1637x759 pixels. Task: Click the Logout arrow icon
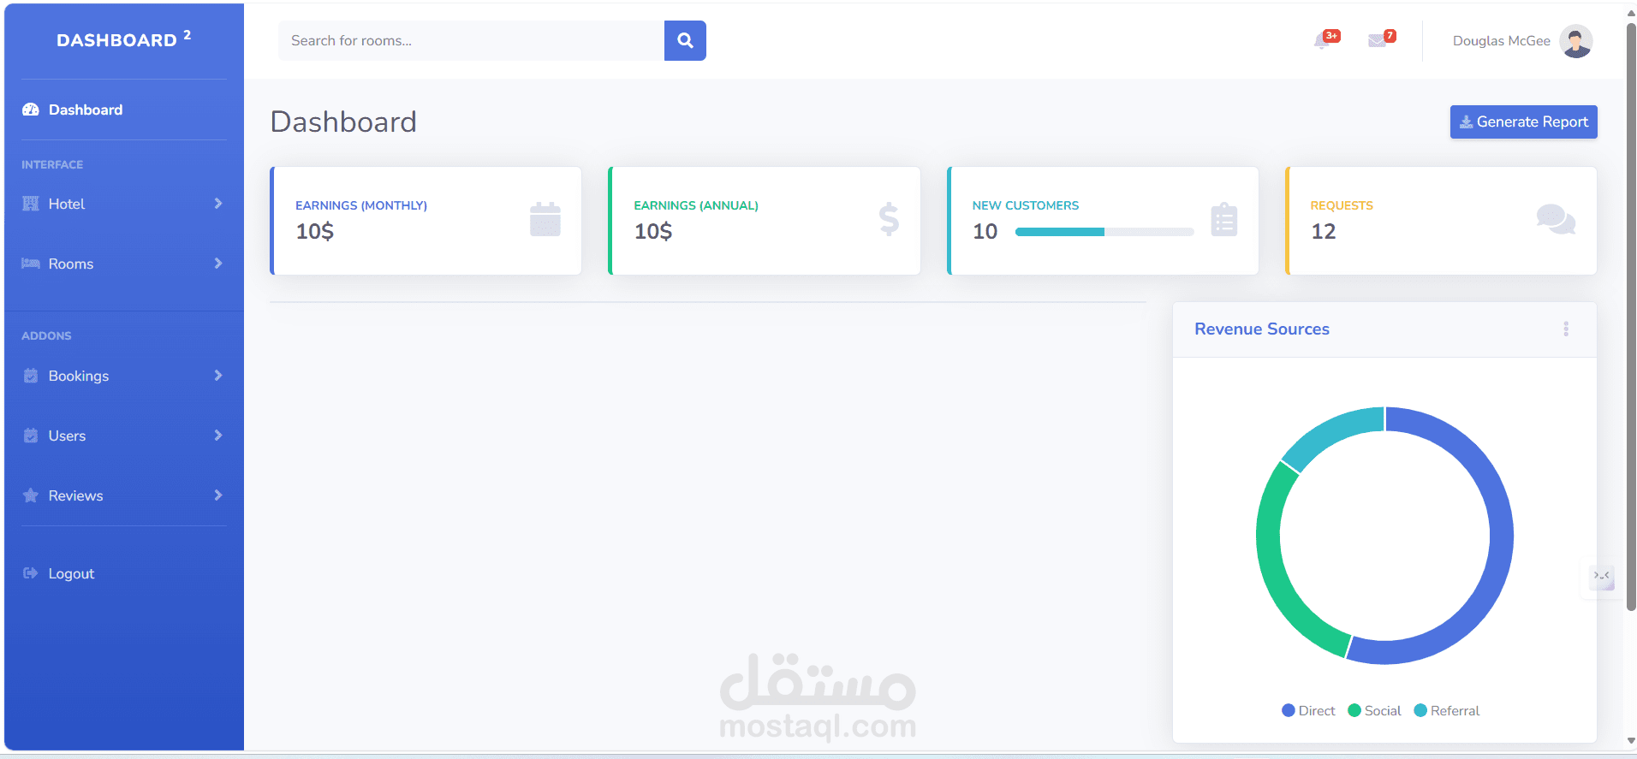coord(31,573)
